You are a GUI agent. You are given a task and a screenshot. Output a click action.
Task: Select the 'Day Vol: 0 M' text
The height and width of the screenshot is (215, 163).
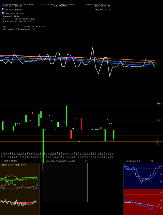click(x=102, y=9)
